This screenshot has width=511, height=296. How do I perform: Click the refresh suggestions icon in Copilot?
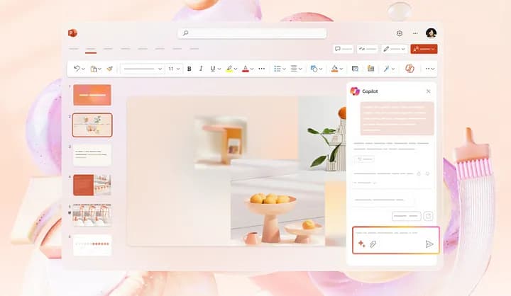(x=428, y=216)
